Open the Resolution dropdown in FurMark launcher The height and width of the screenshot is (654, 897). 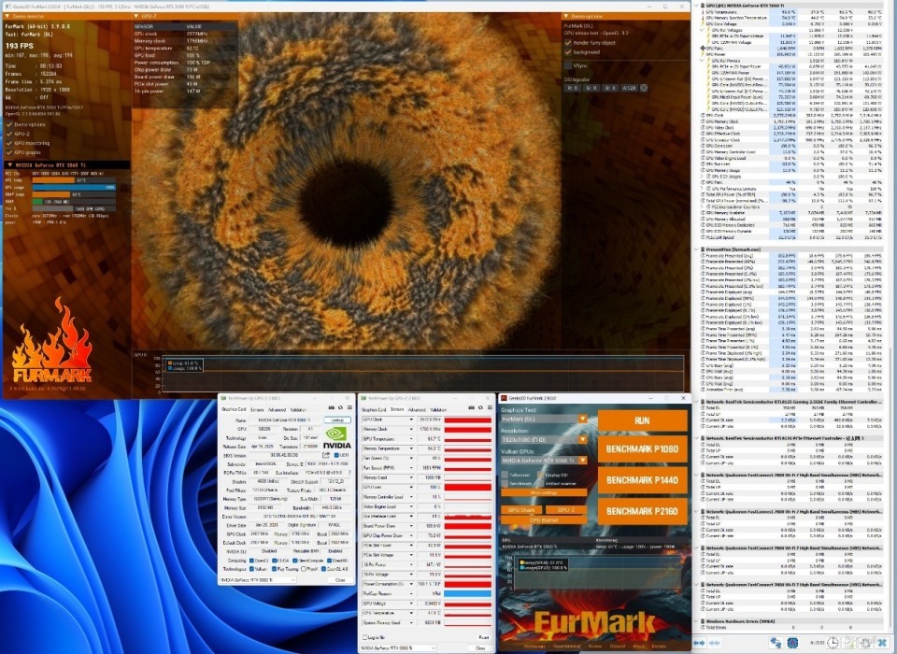(x=582, y=439)
